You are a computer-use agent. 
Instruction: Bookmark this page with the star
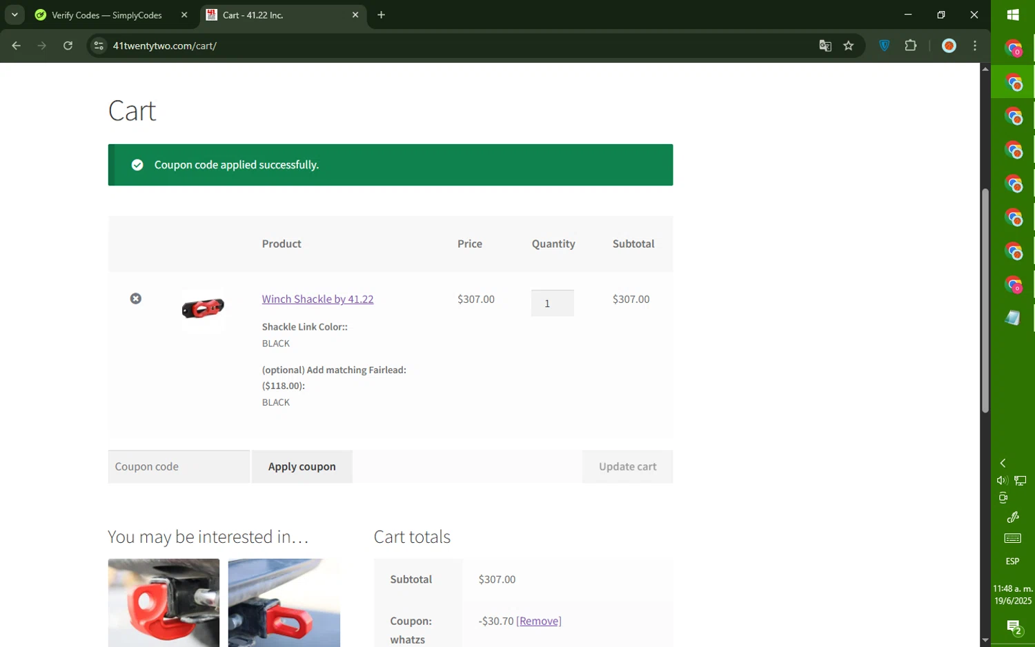point(849,46)
